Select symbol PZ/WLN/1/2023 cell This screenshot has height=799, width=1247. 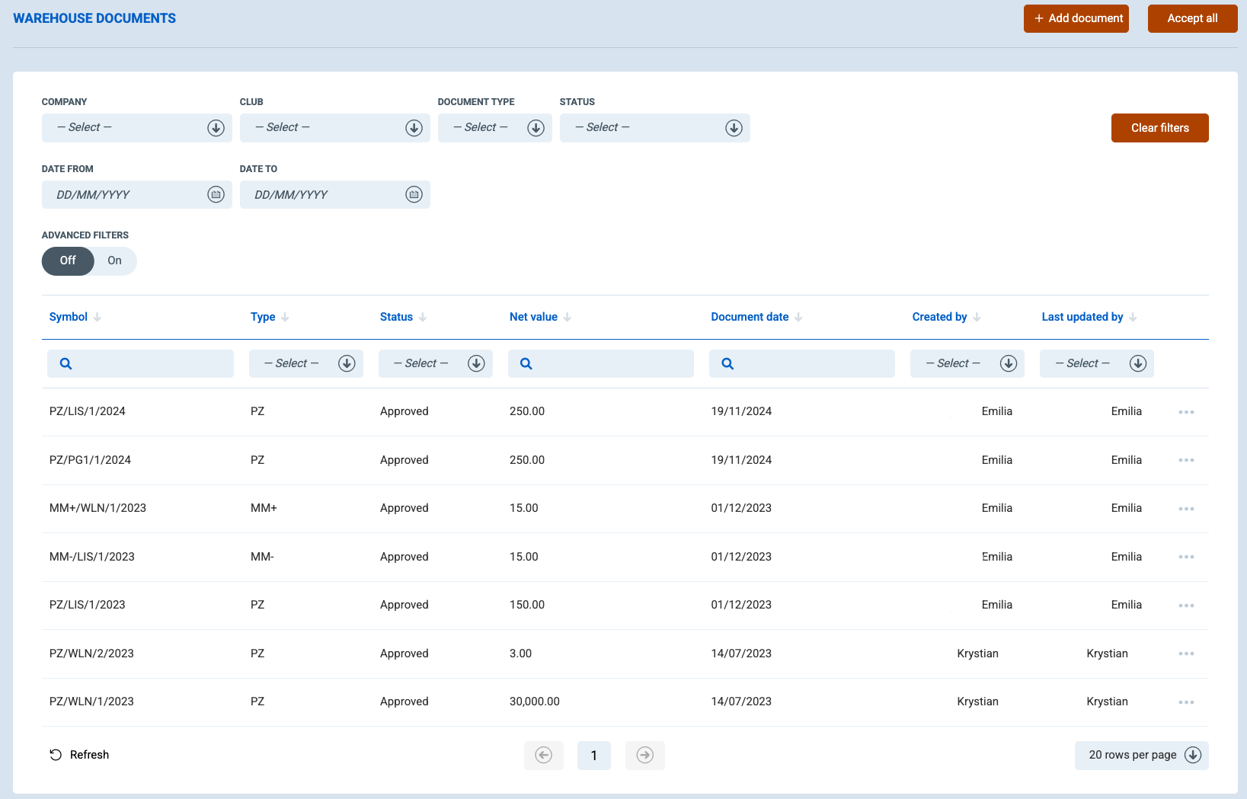point(91,702)
